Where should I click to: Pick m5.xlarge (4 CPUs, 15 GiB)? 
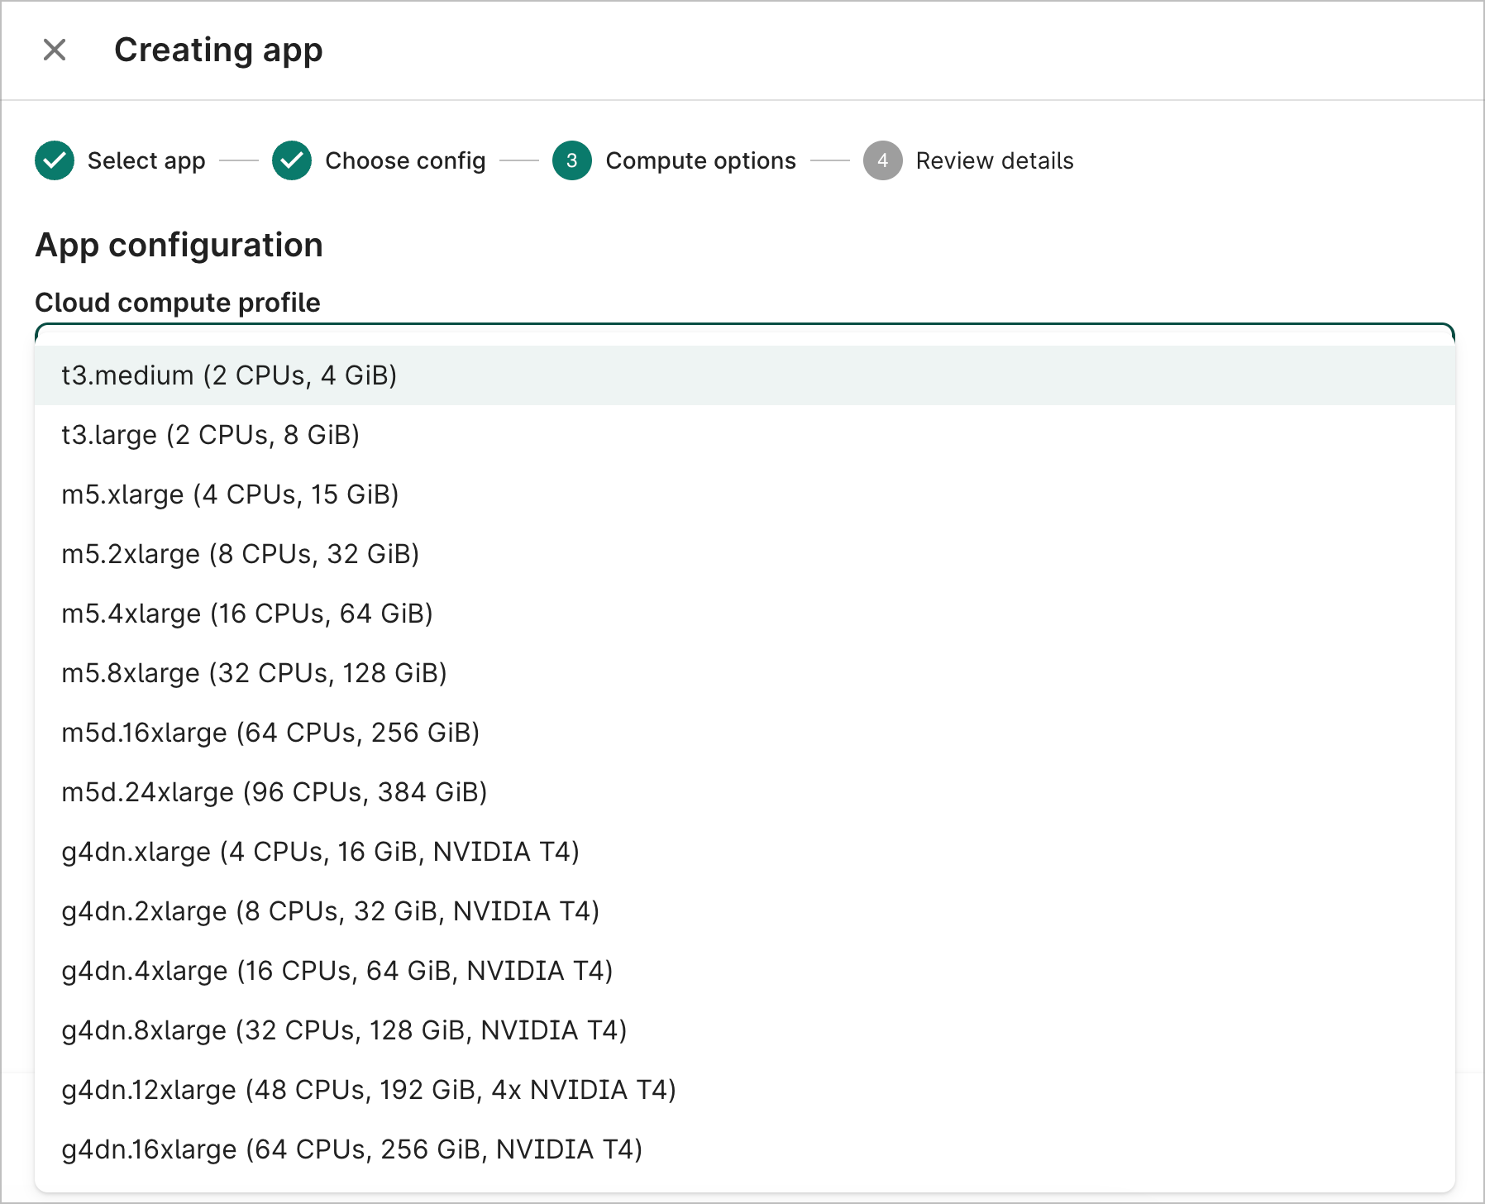[x=230, y=494]
